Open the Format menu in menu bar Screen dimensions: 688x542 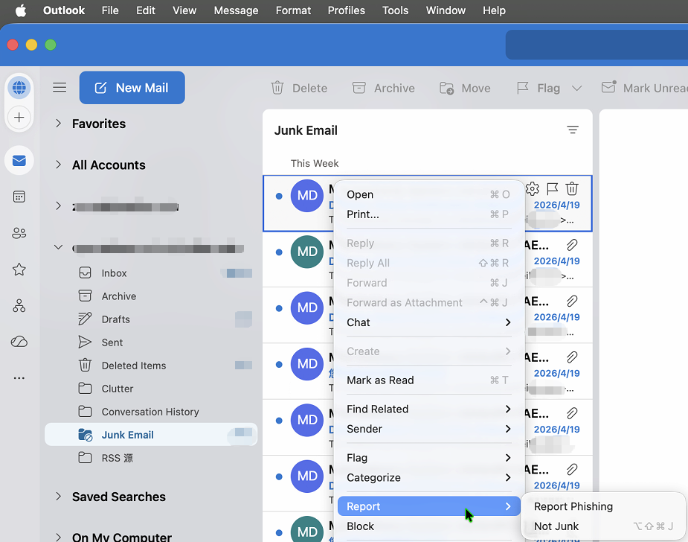pyautogui.click(x=293, y=10)
